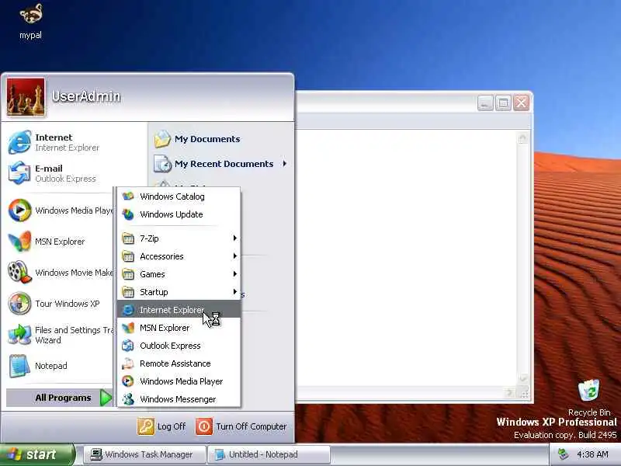Image resolution: width=621 pixels, height=466 pixels.
Task: Switch to Windows Task Manager taskbar button
Action: (x=144, y=454)
